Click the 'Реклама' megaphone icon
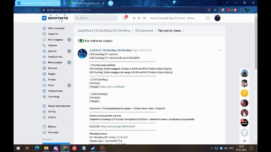Image resolution: width=271 pixels, height=152 pixels. tap(44, 132)
